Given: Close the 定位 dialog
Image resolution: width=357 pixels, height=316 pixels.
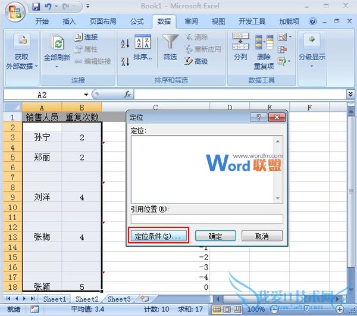Looking at the screenshot, I should (x=277, y=117).
